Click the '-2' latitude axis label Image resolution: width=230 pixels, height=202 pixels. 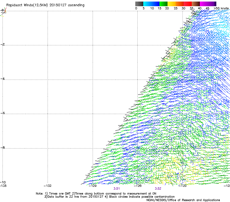2,44
